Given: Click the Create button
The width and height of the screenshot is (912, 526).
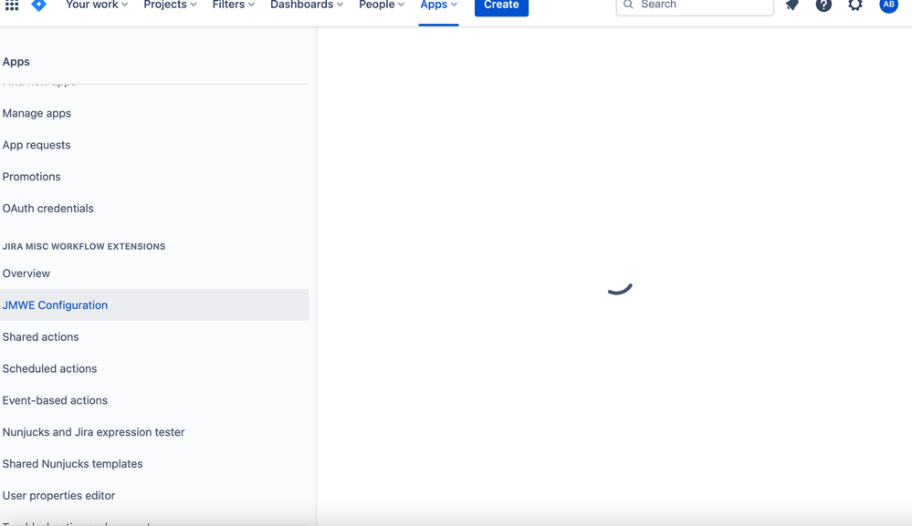Looking at the screenshot, I should pos(501,5).
